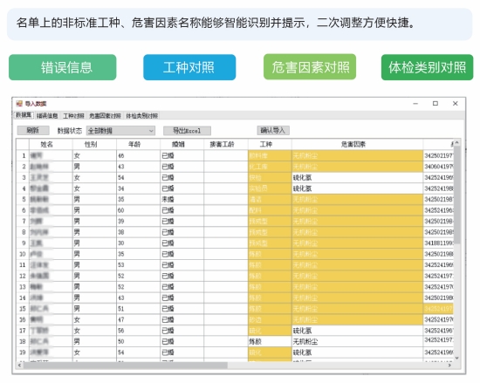Click row 1 highlighted 工种 cell

(270, 155)
